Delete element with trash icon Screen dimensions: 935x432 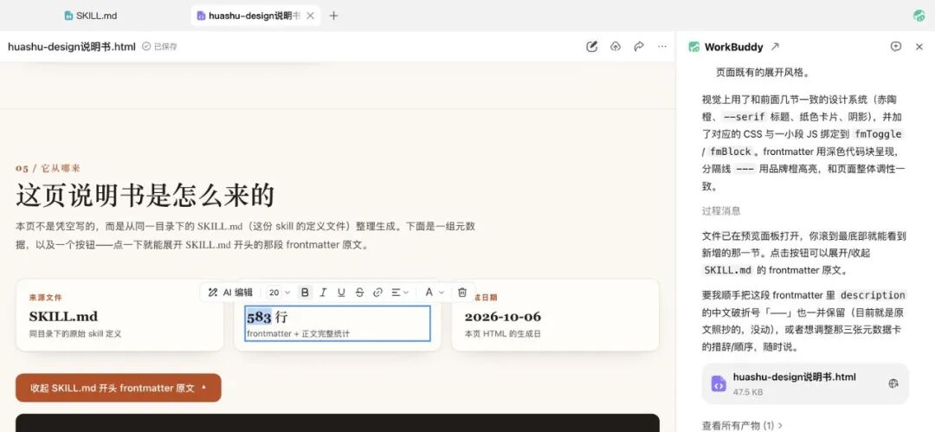462,293
